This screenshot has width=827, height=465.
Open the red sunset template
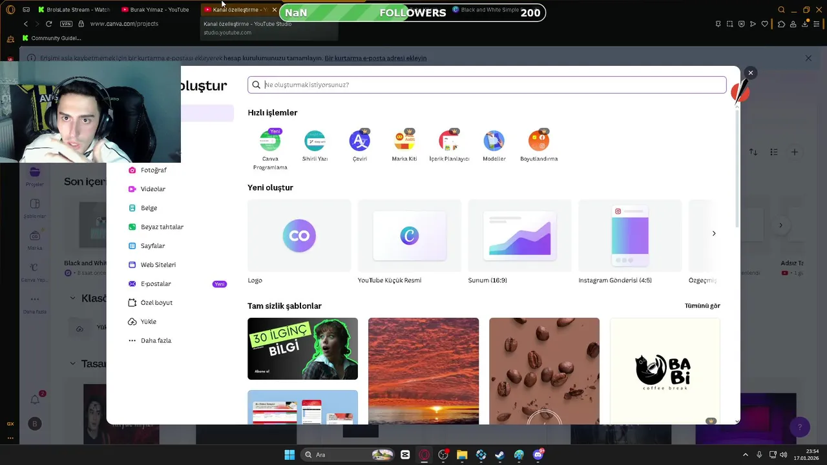[x=423, y=371]
